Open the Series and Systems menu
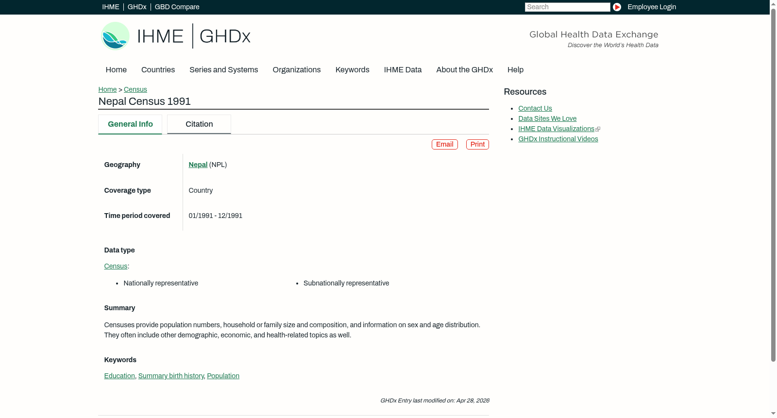Screen dimensions: 777x418 coord(223,70)
